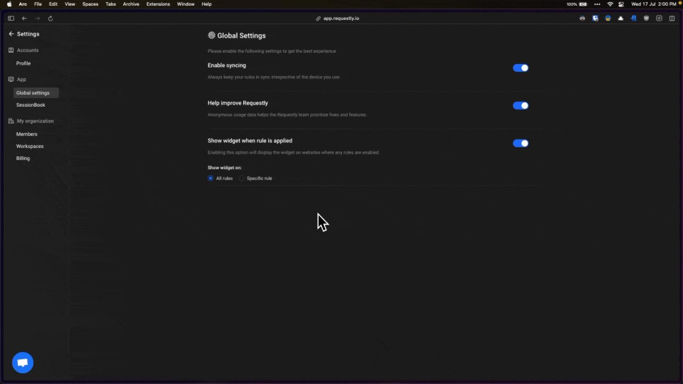Open SessionBook settings
The width and height of the screenshot is (683, 384).
[x=30, y=105]
